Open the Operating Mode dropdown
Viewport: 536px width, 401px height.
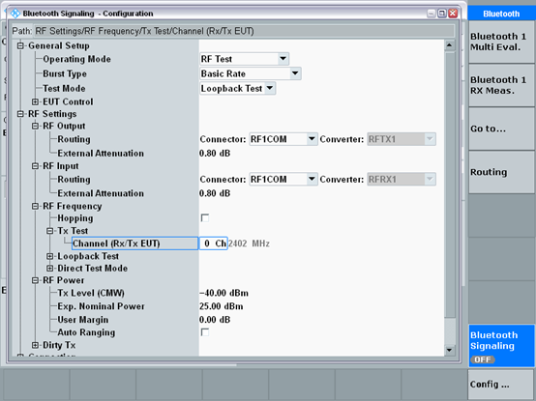283,59
